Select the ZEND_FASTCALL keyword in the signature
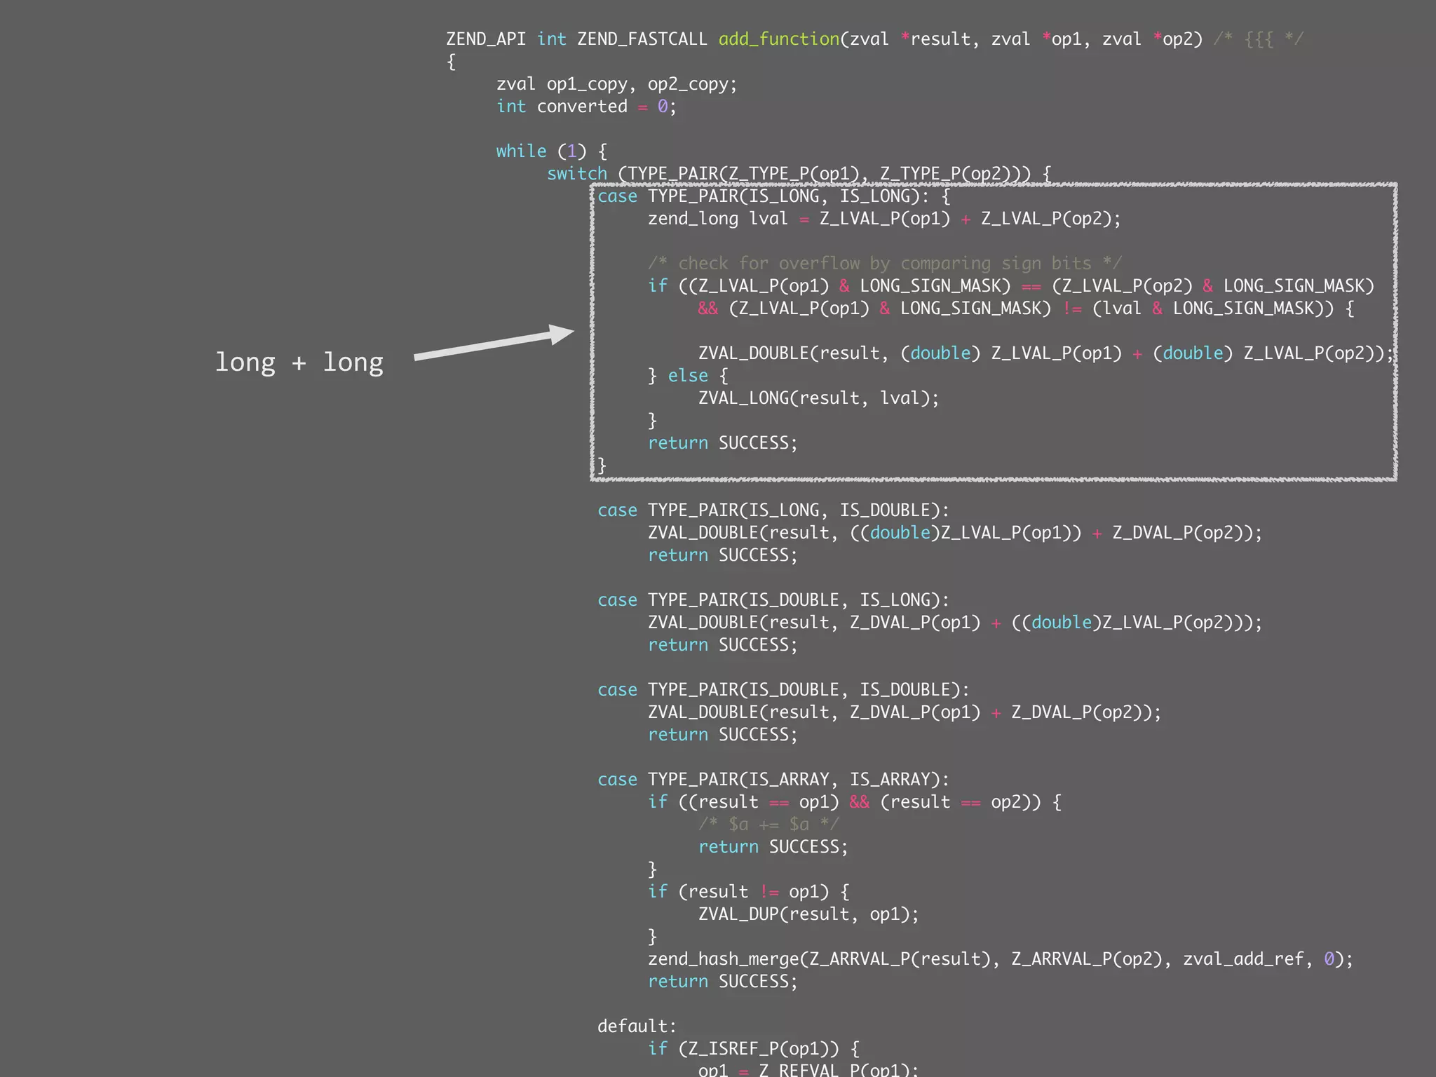 (x=642, y=39)
